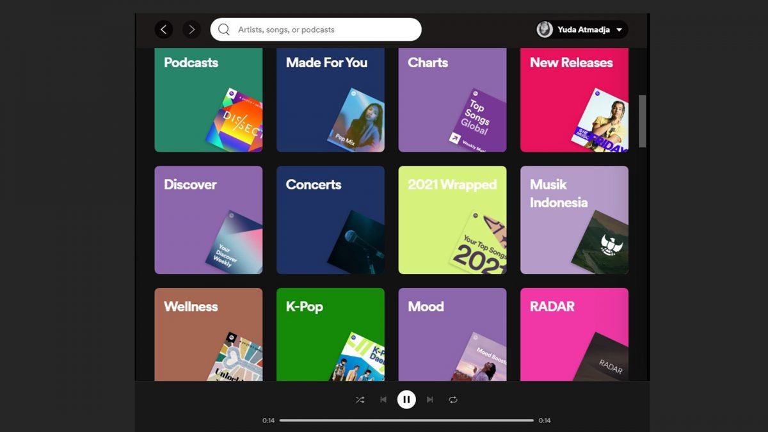Open the Podcasts category card
Screen dimensions: 768x432
[209, 100]
